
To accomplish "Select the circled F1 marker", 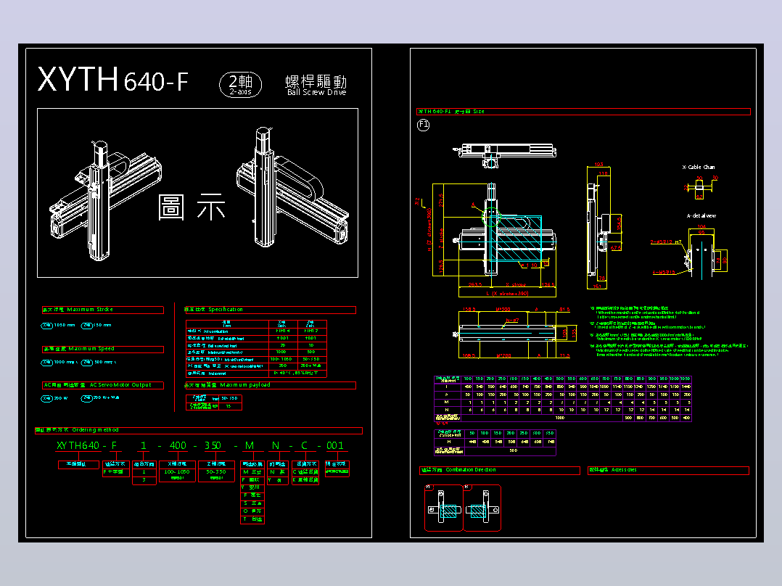I will (423, 125).
